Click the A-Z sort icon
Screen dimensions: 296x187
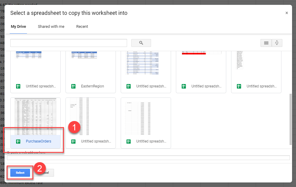click(277, 43)
